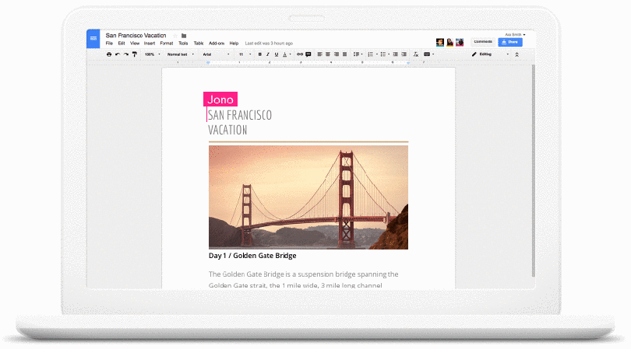Open the numbered list options arrow

[377, 54]
